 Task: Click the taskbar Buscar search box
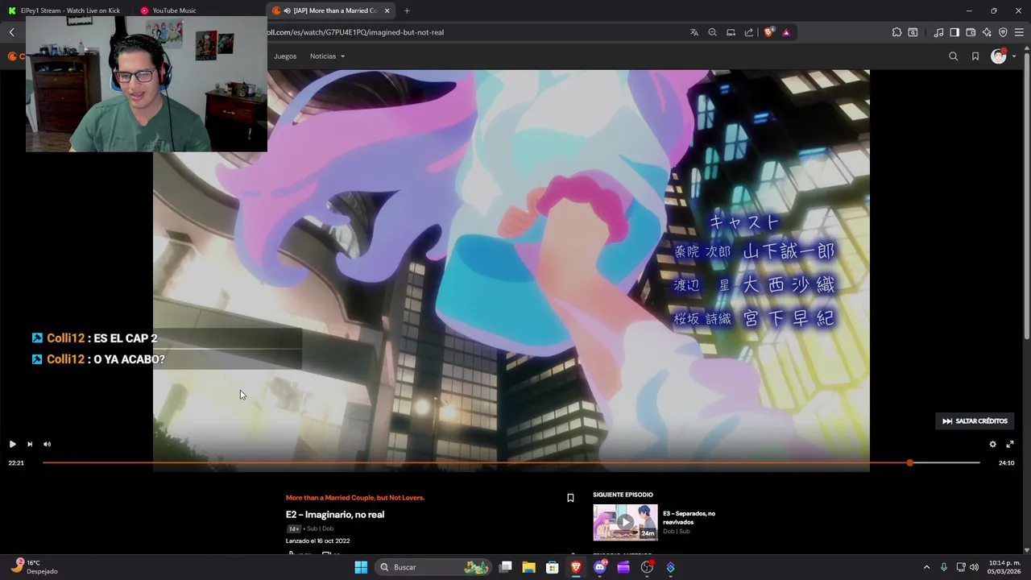click(x=433, y=567)
